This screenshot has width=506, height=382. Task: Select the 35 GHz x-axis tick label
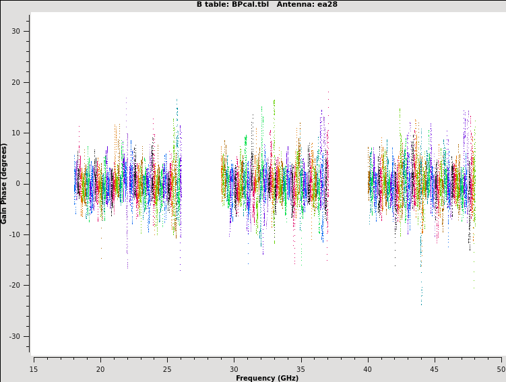tap(301, 369)
